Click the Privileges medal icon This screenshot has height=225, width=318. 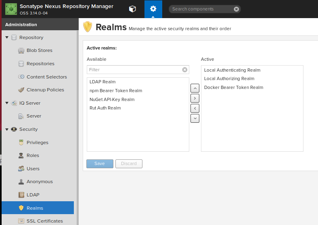coord(21,142)
